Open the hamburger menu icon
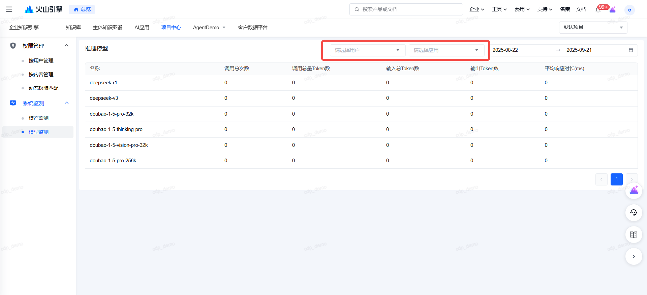Screen dimensions: 647x295 (9, 9)
